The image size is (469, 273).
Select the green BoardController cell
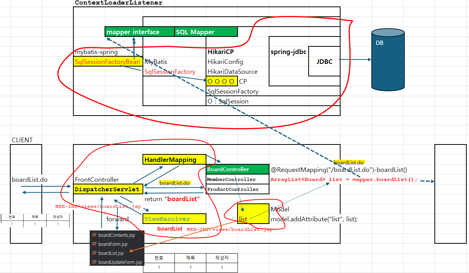[x=238, y=169]
